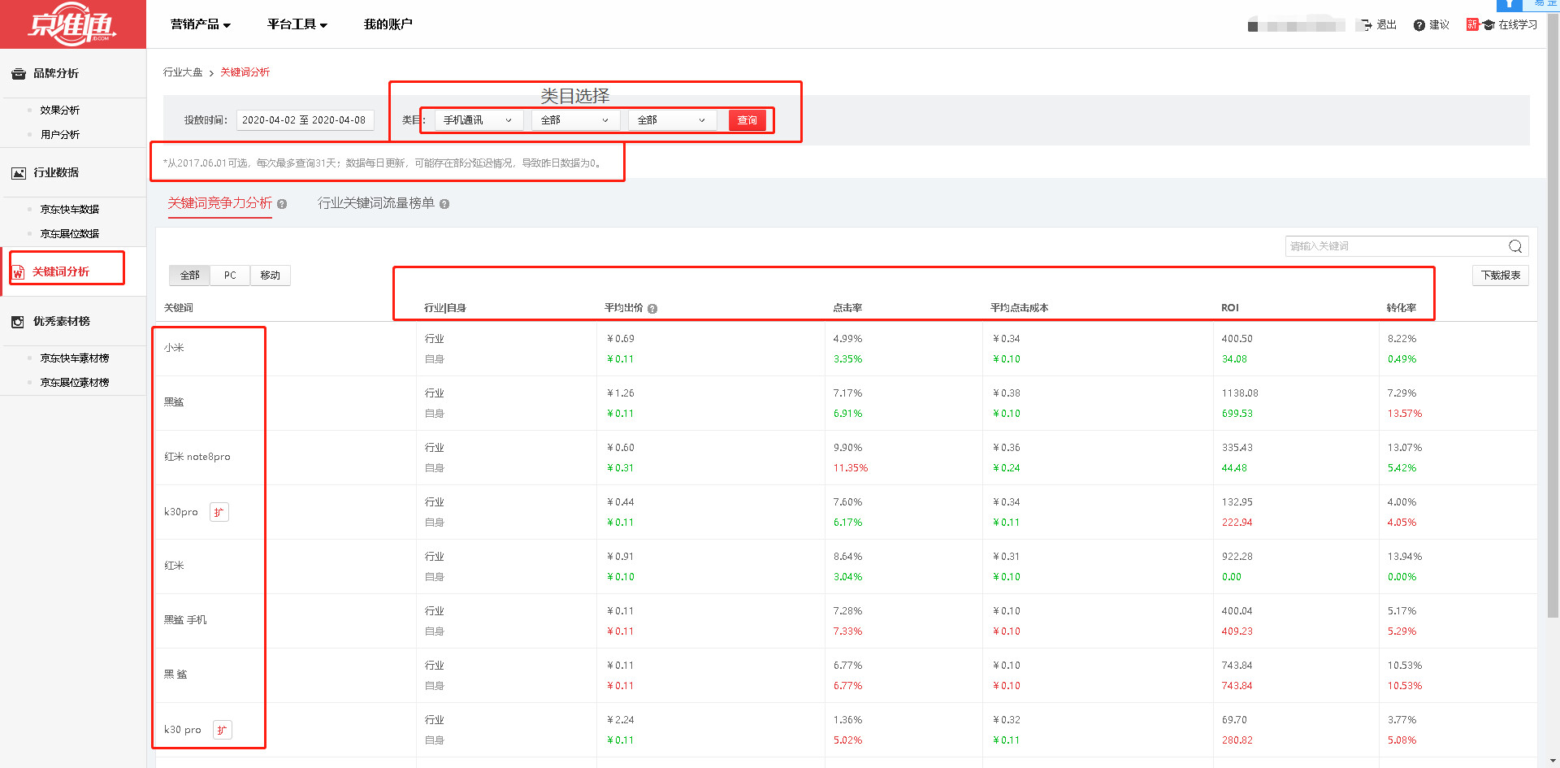
Task: Click the red 查询 button
Action: point(747,120)
